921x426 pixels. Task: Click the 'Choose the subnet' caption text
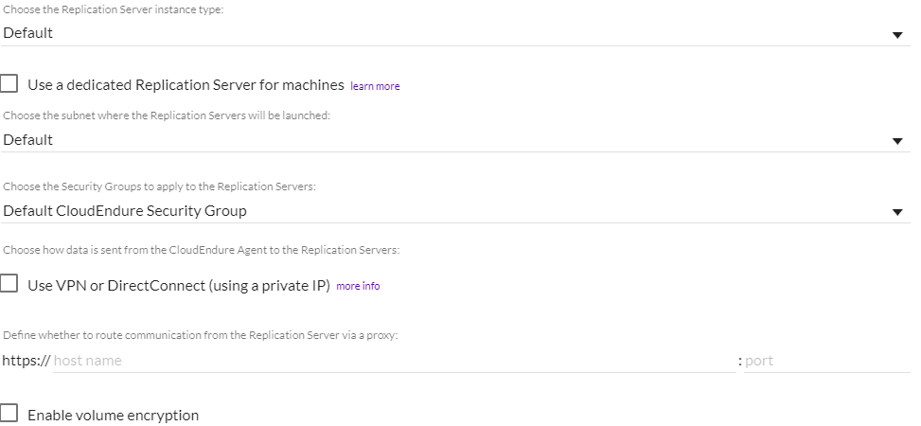(x=172, y=115)
